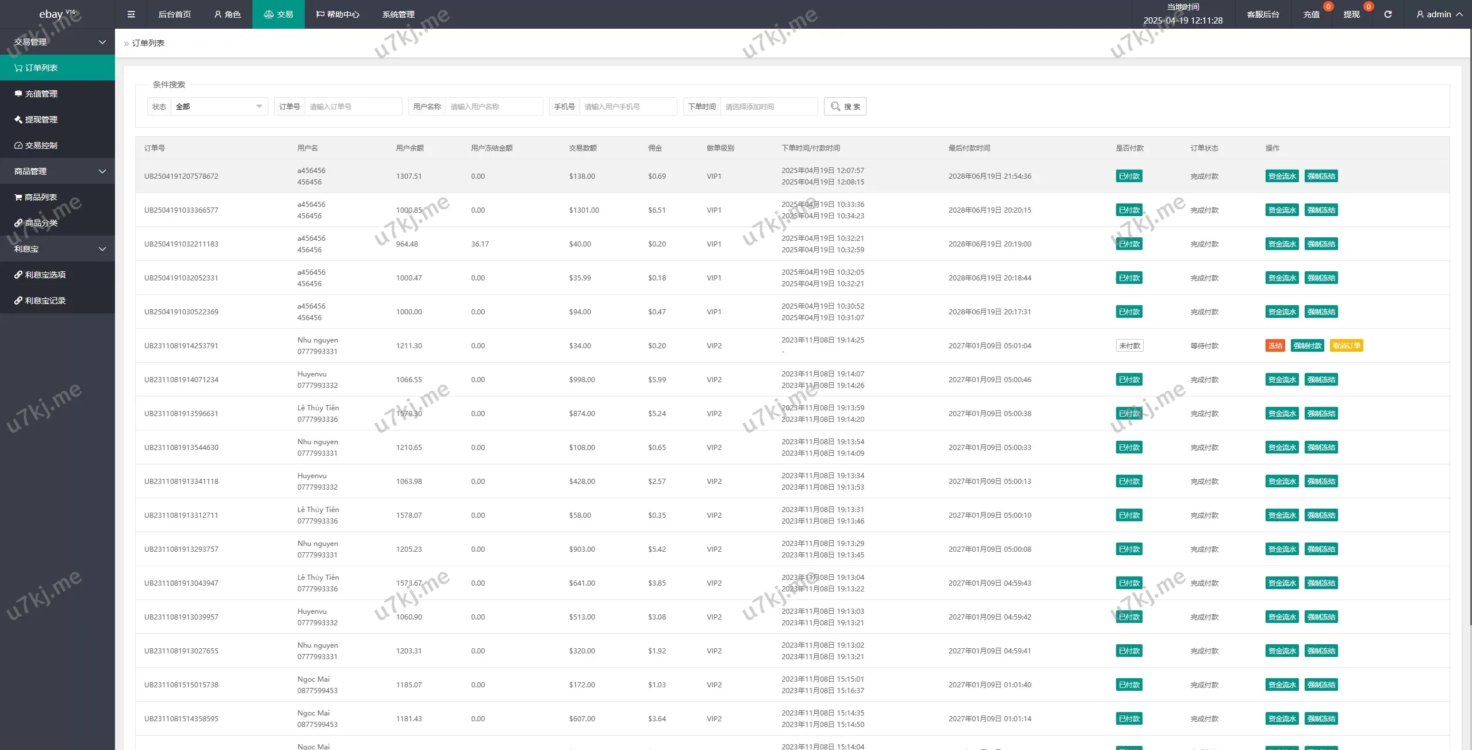Open 充值管理 sidebar item
Viewport: 1472px width, 750px height.
pyautogui.click(x=40, y=94)
